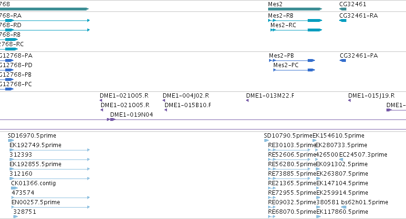Click the purple arrowhead under DME1-013M22.F

(247, 100)
